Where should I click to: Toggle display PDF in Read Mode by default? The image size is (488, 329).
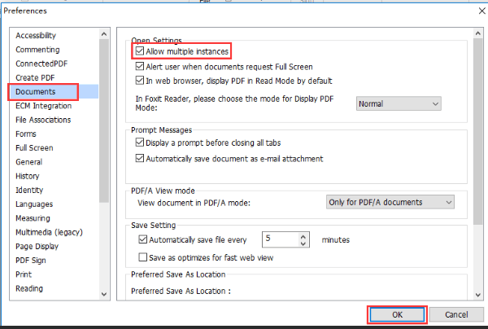coord(140,81)
